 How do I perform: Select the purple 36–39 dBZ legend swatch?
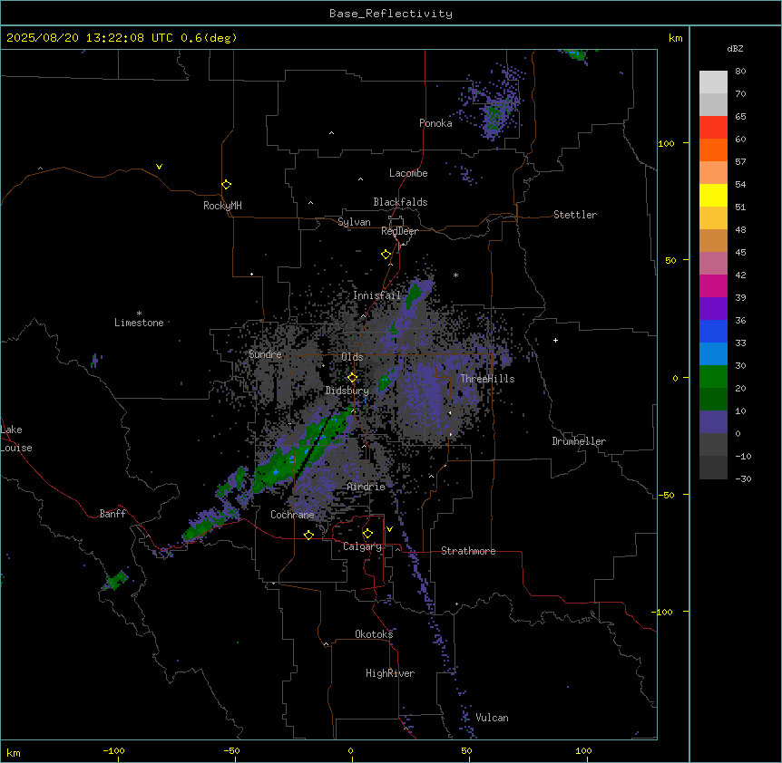713,309
